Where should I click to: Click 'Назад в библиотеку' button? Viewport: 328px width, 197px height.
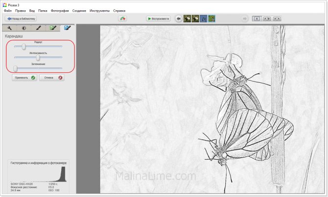point(21,19)
